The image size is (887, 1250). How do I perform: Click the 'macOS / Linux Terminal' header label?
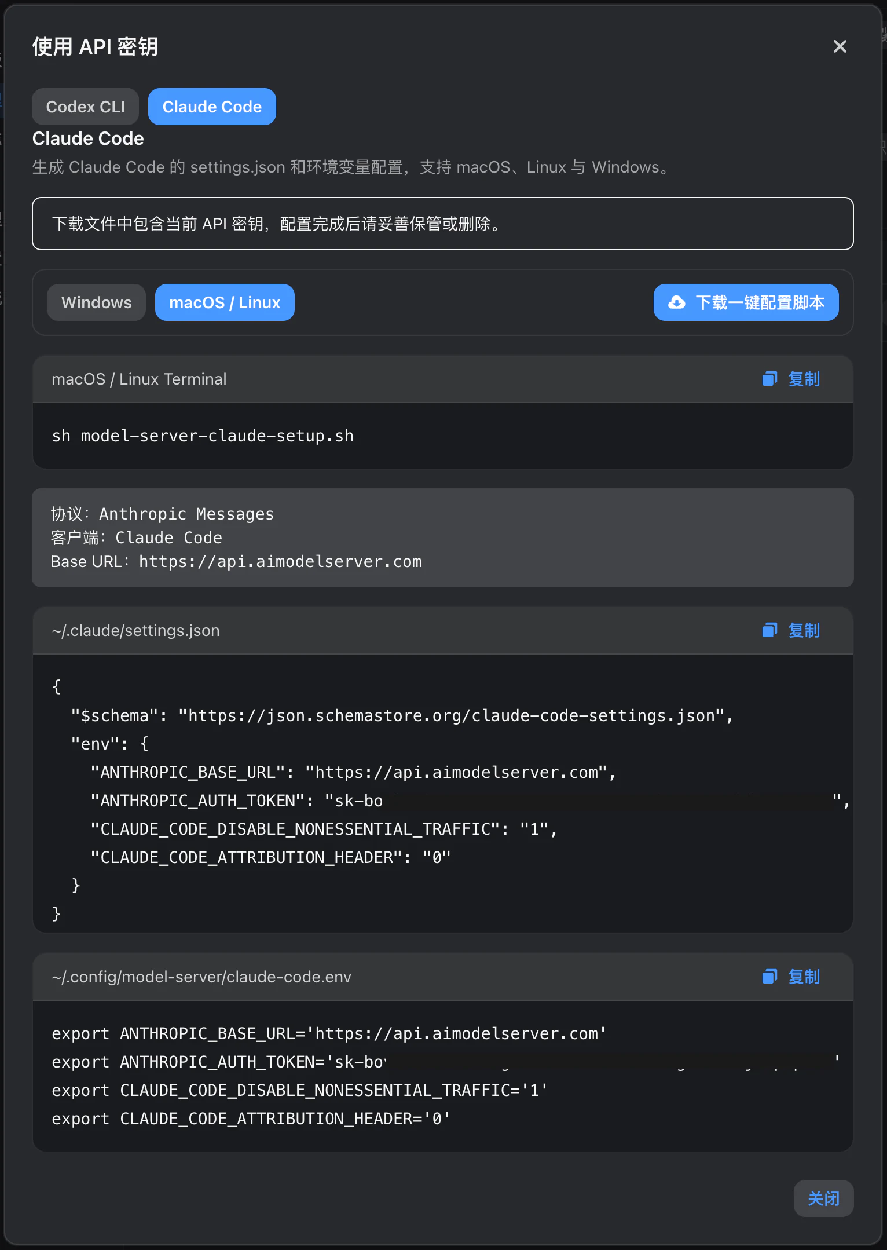(x=139, y=379)
